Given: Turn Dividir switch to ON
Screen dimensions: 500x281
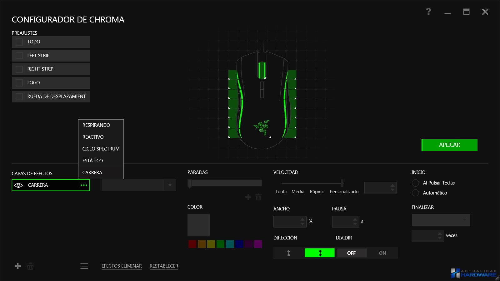Looking at the screenshot, I should pos(382,253).
